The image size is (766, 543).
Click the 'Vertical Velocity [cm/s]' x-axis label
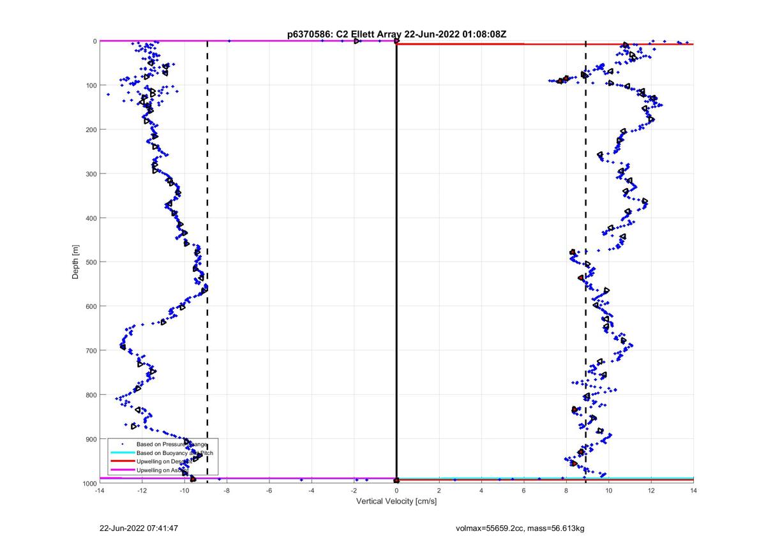pyautogui.click(x=396, y=502)
